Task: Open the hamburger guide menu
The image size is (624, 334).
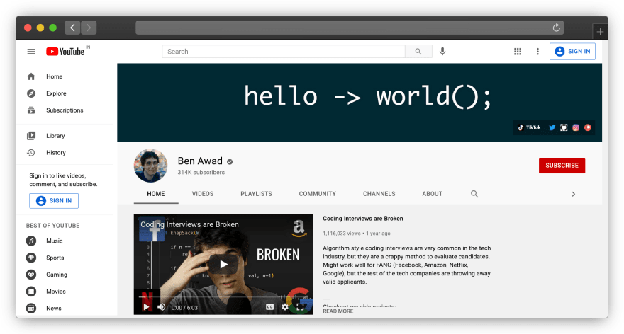Action: pos(31,52)
